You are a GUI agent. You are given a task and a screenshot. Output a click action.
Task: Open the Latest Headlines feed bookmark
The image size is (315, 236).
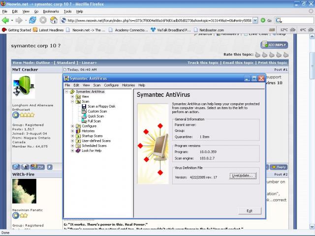[x=48, y=30]
